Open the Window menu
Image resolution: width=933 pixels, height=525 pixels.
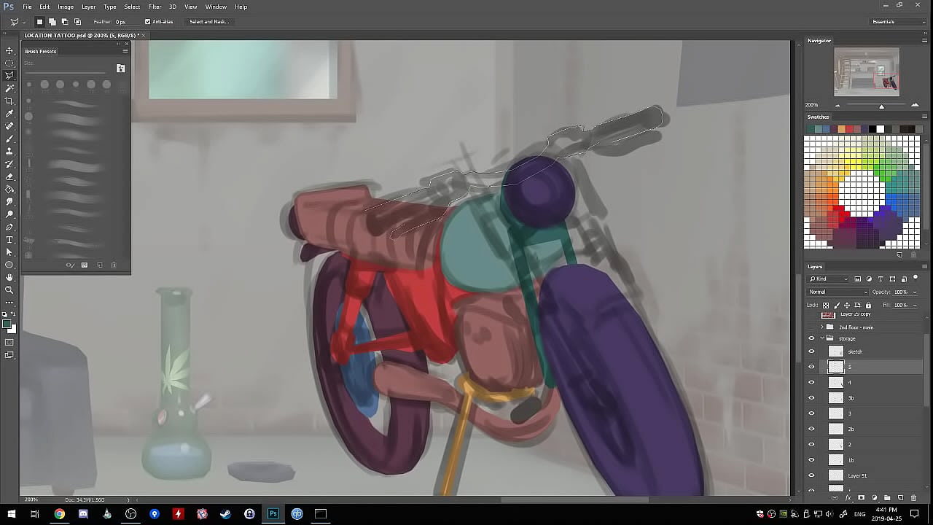click(216, 7)
